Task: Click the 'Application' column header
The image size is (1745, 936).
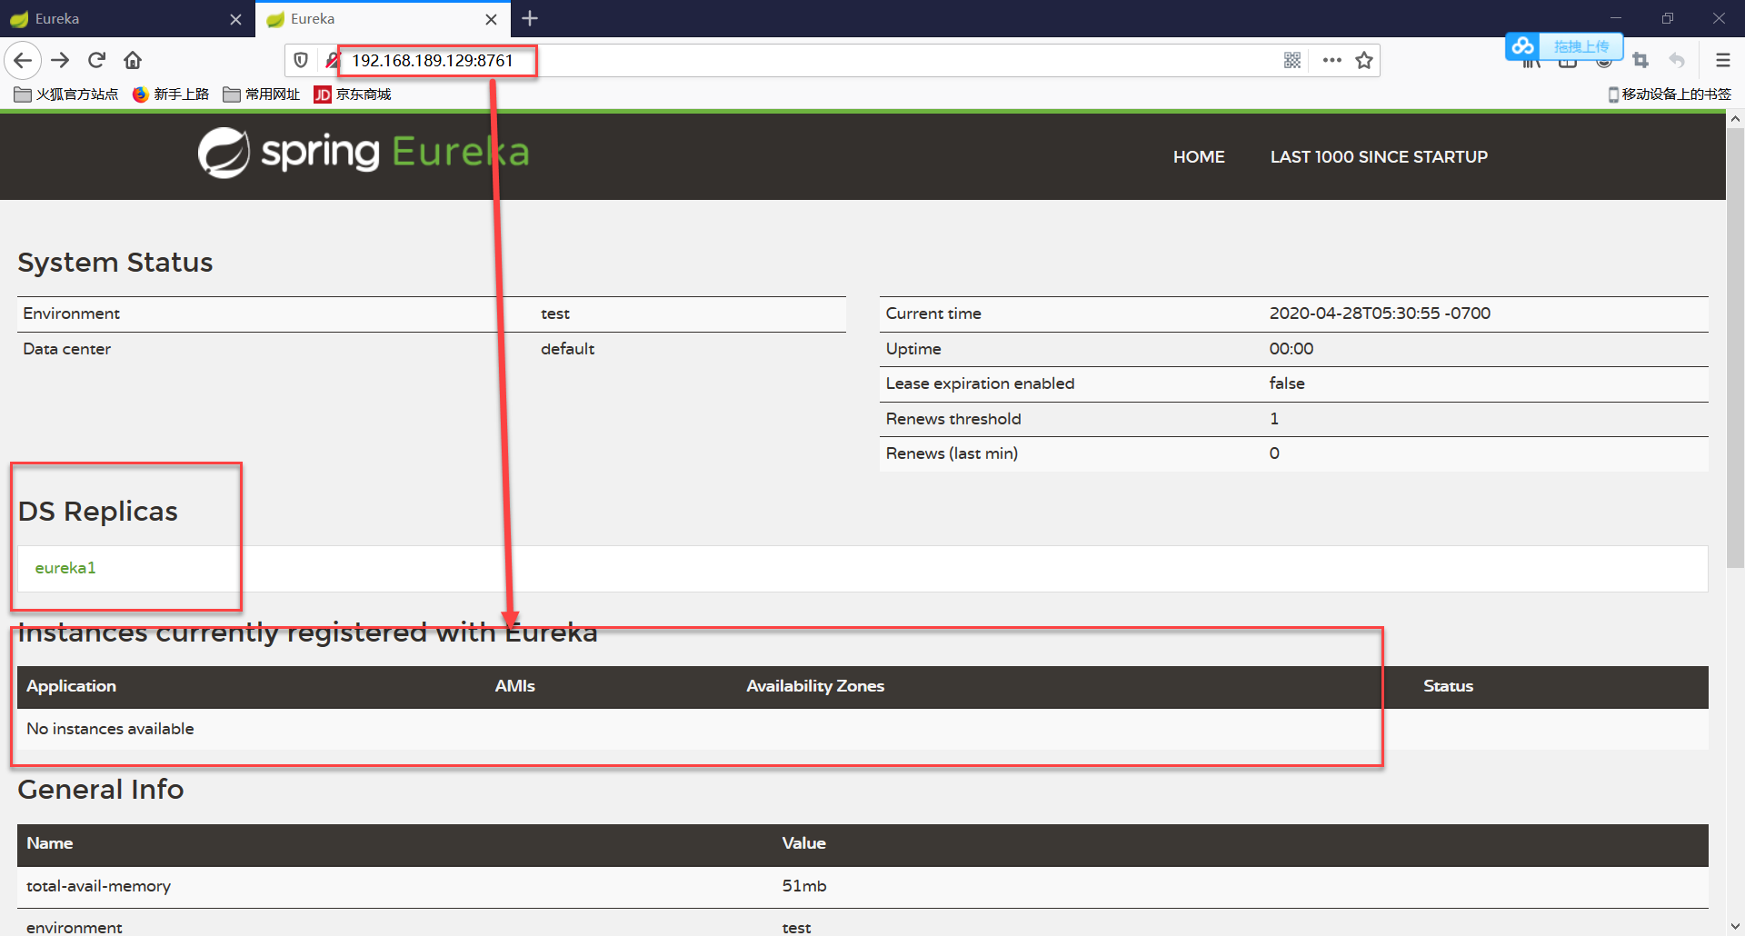Action: pos(72,686)
